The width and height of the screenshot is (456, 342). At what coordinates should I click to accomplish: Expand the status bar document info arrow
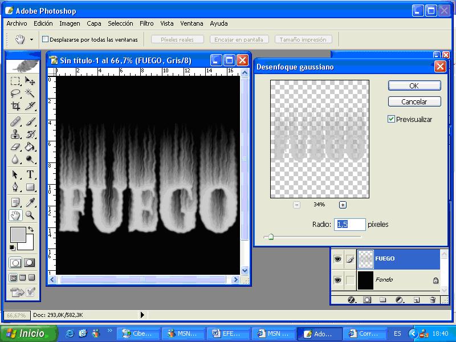pyautogui.click(x=142, y=315)
